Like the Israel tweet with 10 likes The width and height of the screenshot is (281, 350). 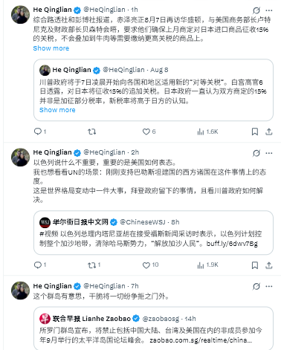pyautogui.click(x=150, y=265)
